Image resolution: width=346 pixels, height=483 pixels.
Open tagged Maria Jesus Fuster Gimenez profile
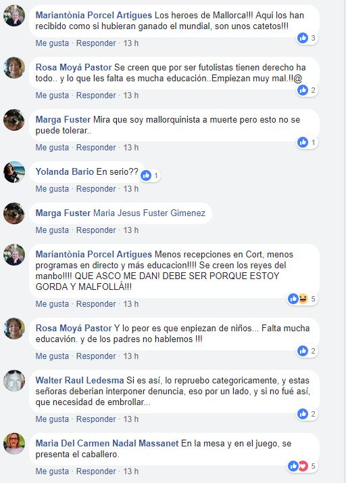[x=149, y=213]
